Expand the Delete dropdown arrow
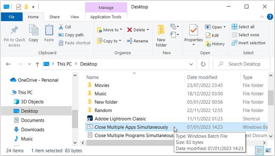The width and height of the screenshot is (275, 156). 148,30
